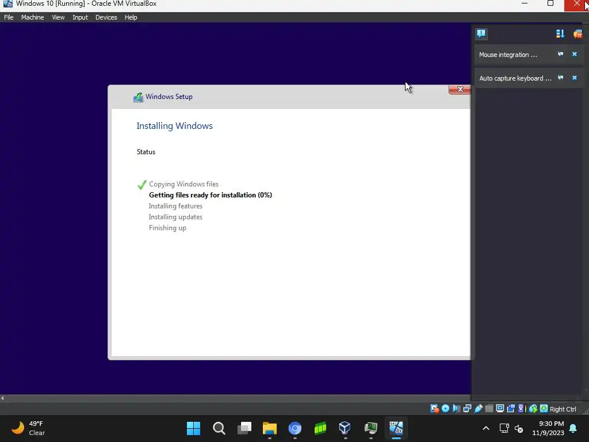Click the dismiss-all notifications icon
The image size is (589, 442).
[x=577, y=34]
